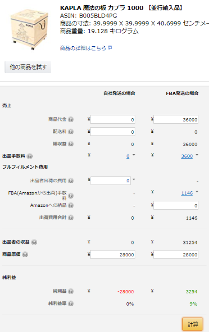Click help icon next to FBA(Amazonから出荷)手数料
The height and width of the screenshot is (332, 209).
click(x=71, y=196)
